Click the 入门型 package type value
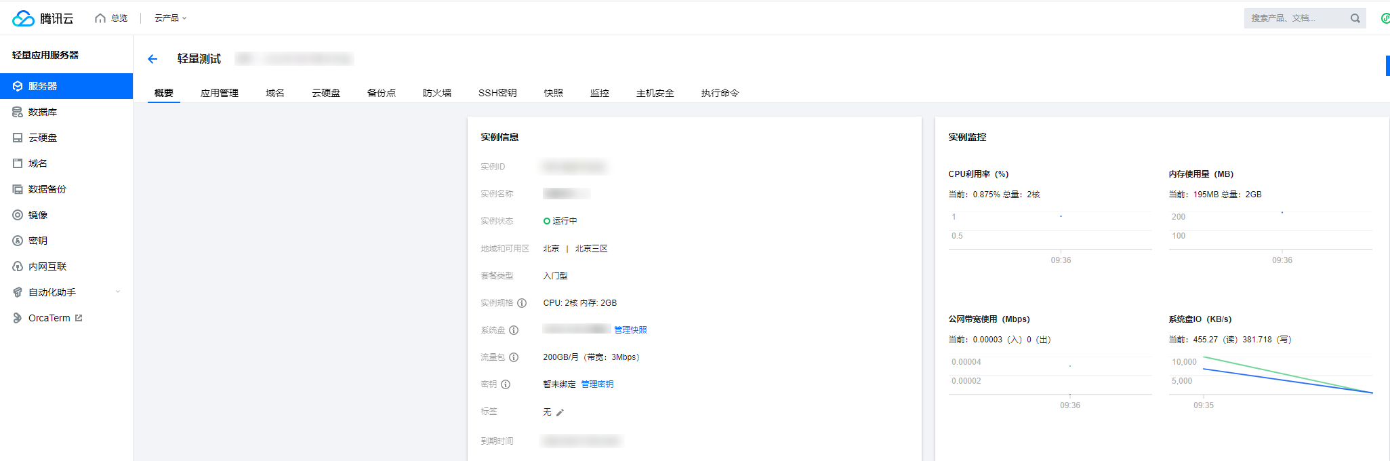1390x461 pixels. point(555,276)
